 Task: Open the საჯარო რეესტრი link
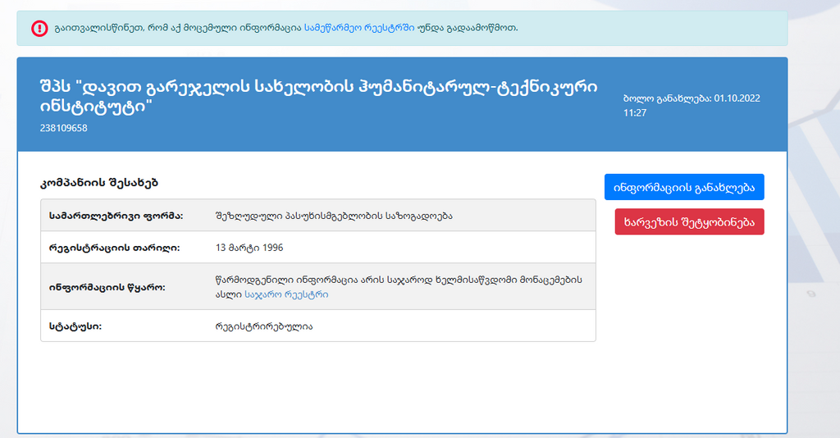coord(286,294)
